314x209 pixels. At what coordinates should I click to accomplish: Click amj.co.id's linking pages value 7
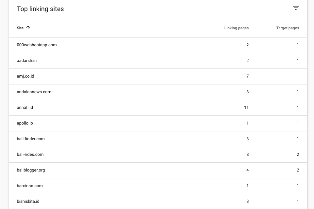[x=247, y=76]
